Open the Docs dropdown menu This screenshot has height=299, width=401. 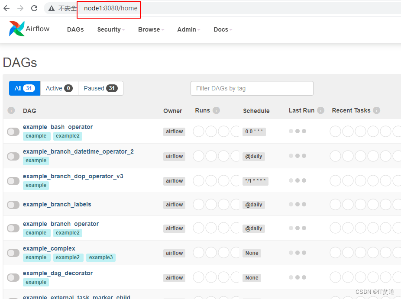point(223,30)
